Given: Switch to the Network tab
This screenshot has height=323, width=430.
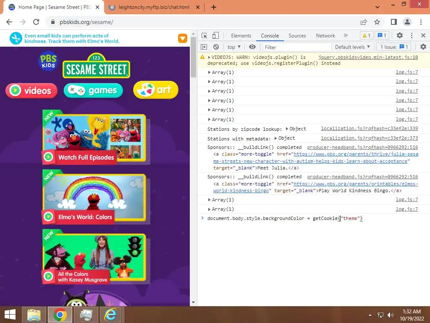Looking at the screenshot, I should (x=325, y=36).
